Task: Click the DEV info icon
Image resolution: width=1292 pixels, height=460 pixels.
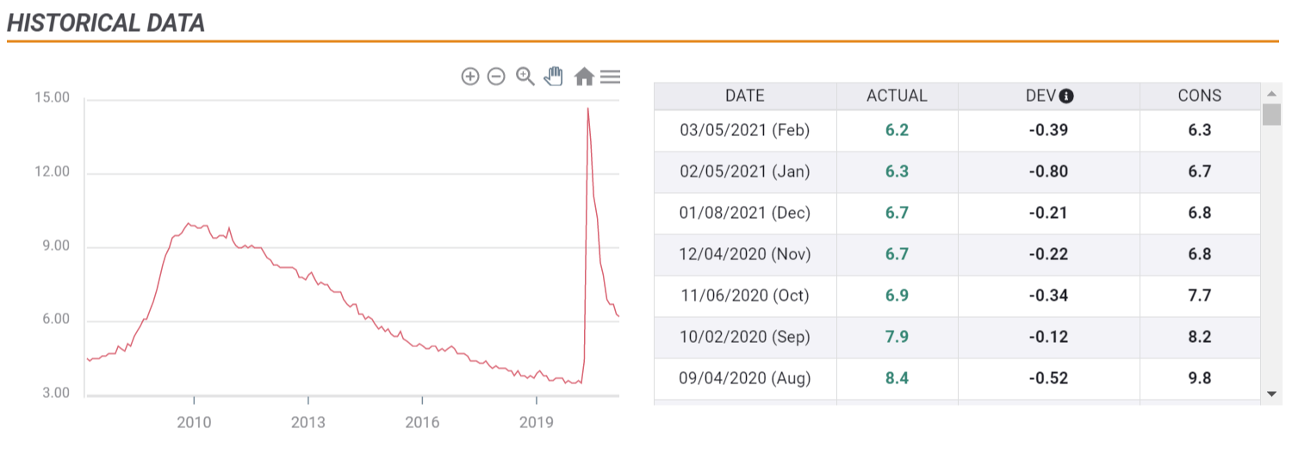Action: pos(1066,96)
